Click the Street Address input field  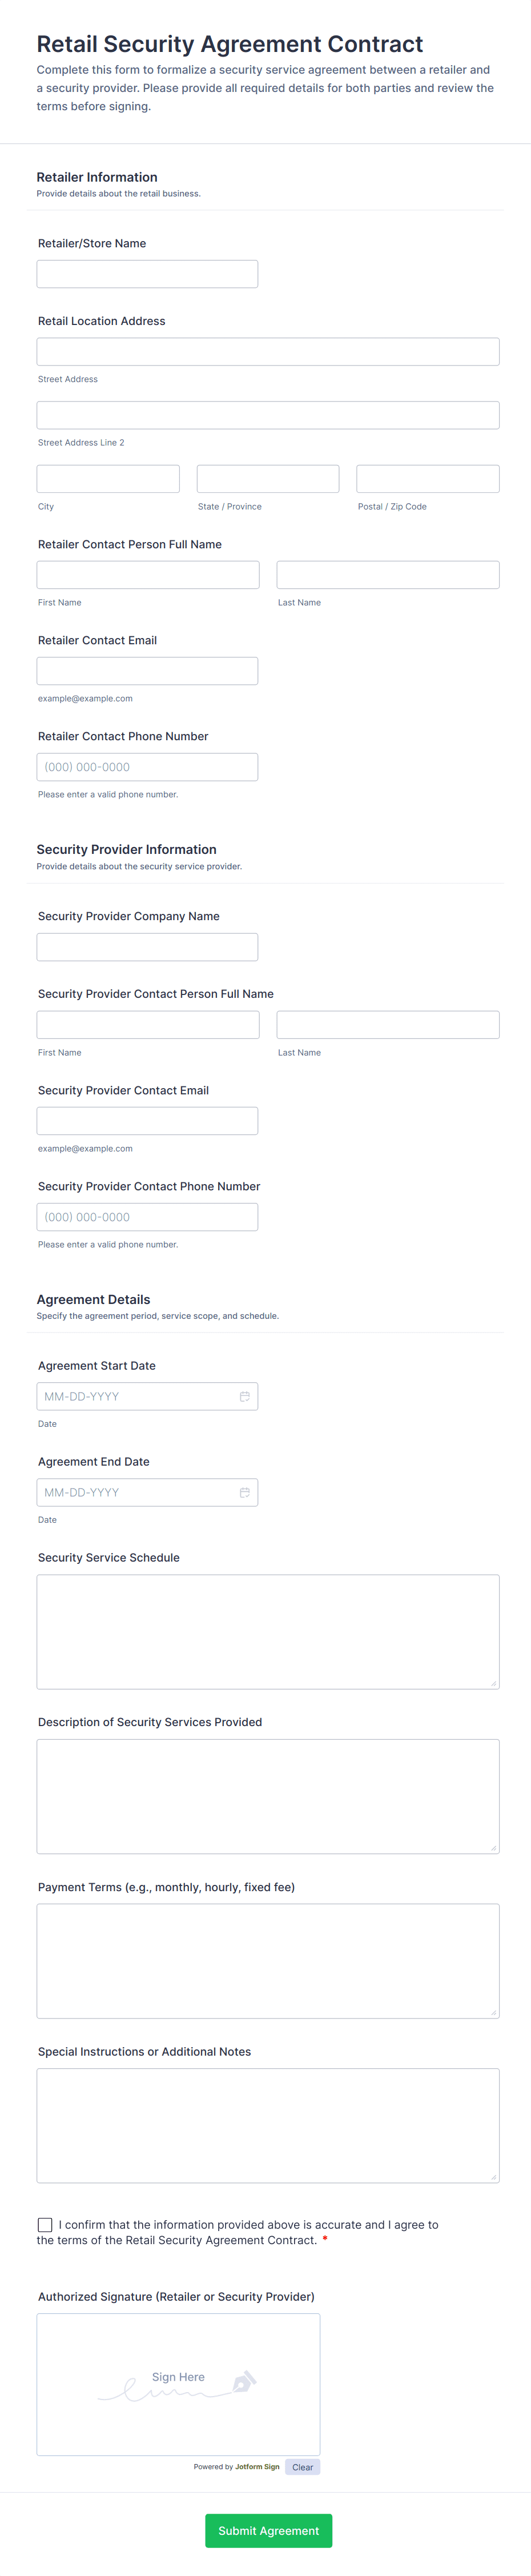pos(268,352)
